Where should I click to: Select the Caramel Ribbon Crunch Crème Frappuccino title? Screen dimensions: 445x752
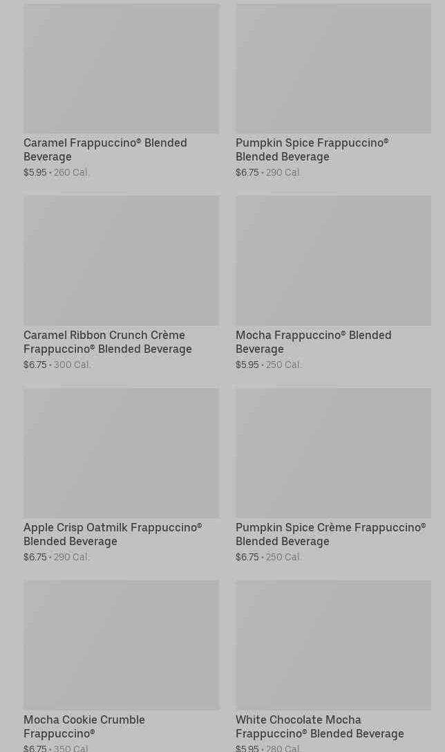click(x=108, y=342)
